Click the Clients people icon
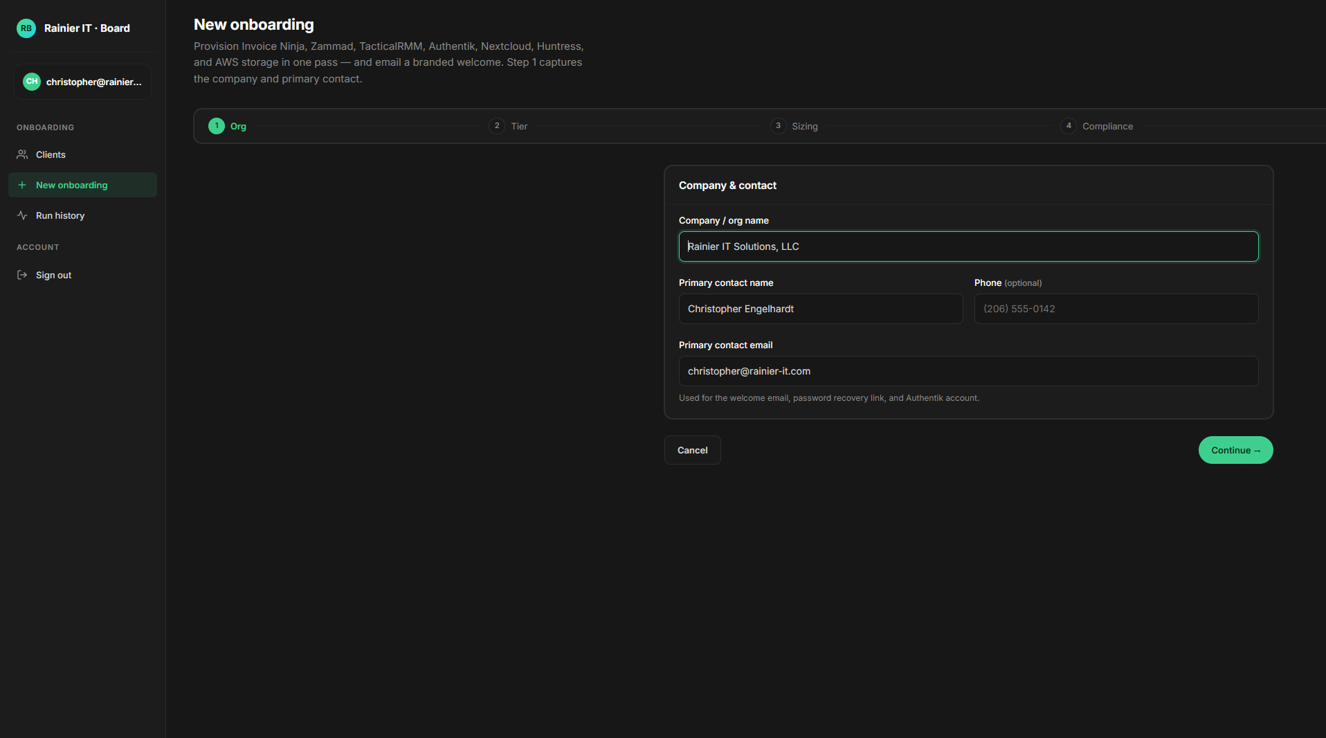This screenshot has width=1326, height=738. click(x=22, y=154)
